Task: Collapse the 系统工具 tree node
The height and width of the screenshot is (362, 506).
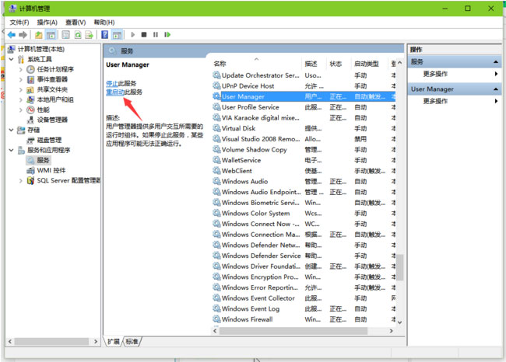Action: pos(11,59)
